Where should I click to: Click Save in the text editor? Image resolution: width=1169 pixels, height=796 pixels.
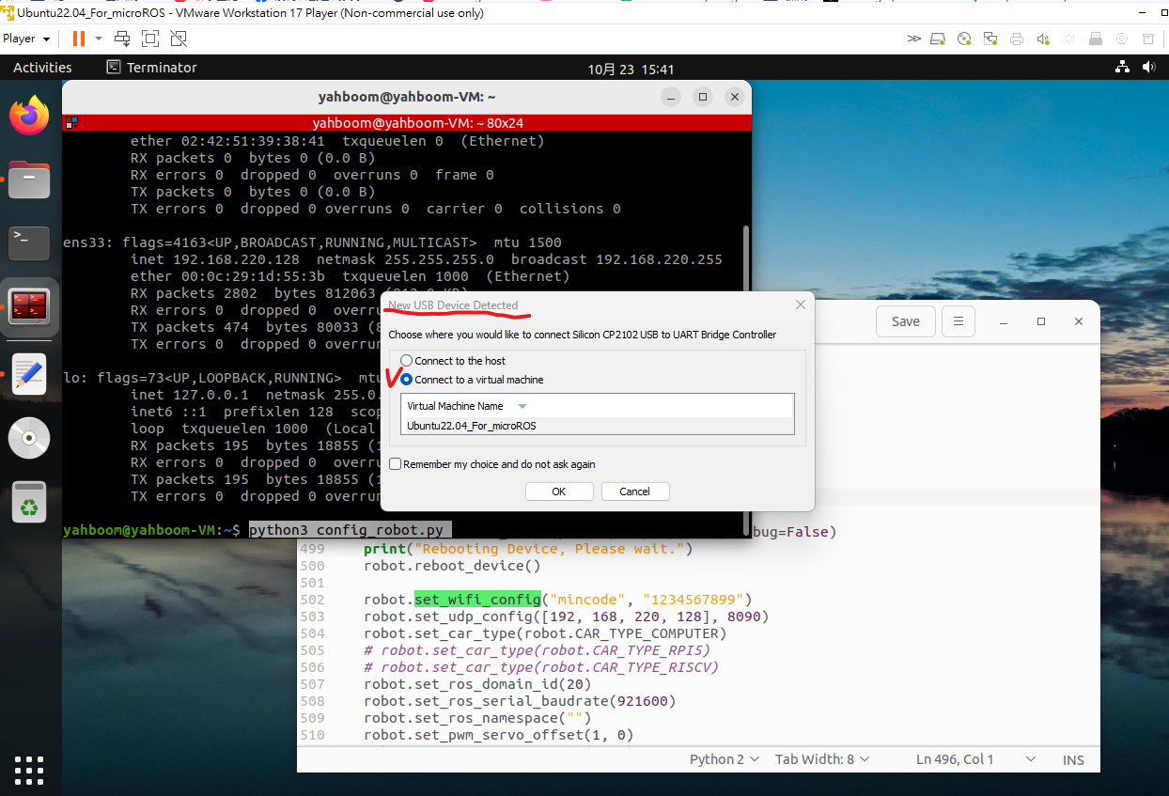coord(905,321)
